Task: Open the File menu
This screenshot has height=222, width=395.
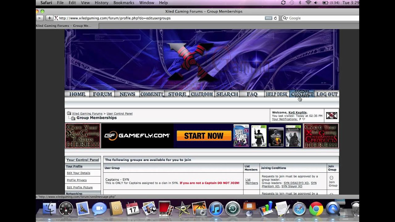Action: pos(60,3)
